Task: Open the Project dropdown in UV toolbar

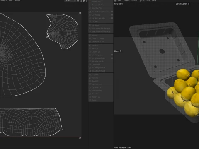Action: coord(70,1)
